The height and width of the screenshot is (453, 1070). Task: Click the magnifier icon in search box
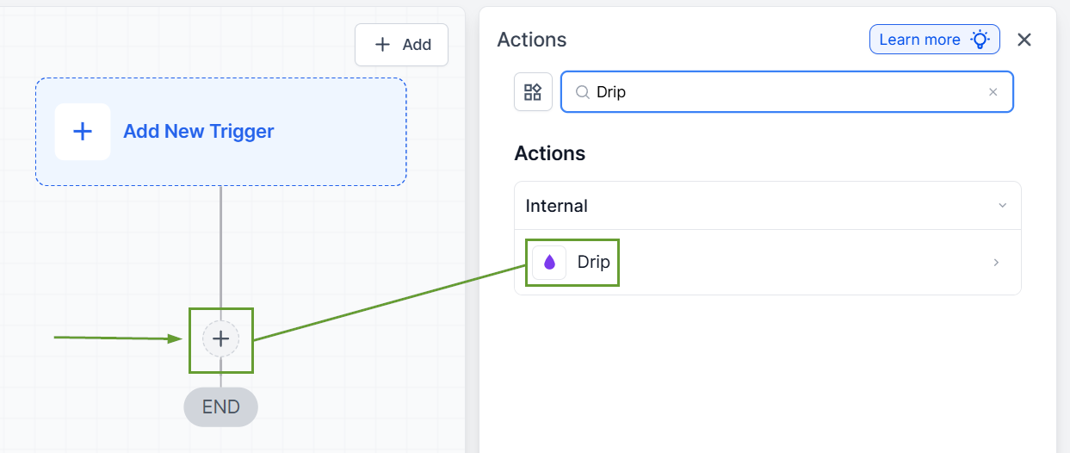[x=582, y=92]
